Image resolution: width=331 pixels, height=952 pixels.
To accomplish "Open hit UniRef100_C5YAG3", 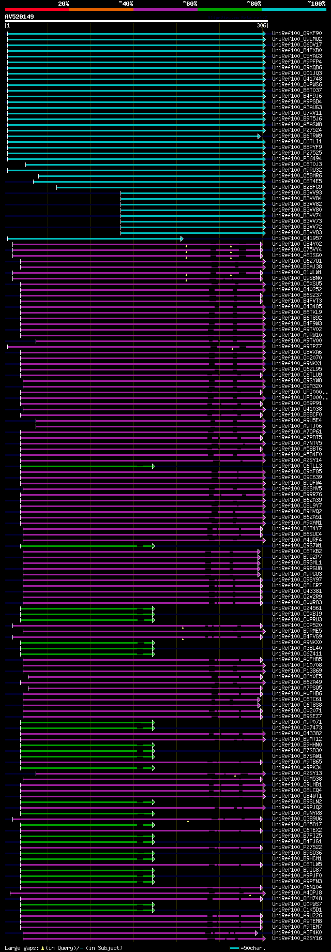I will pos(297,56).
